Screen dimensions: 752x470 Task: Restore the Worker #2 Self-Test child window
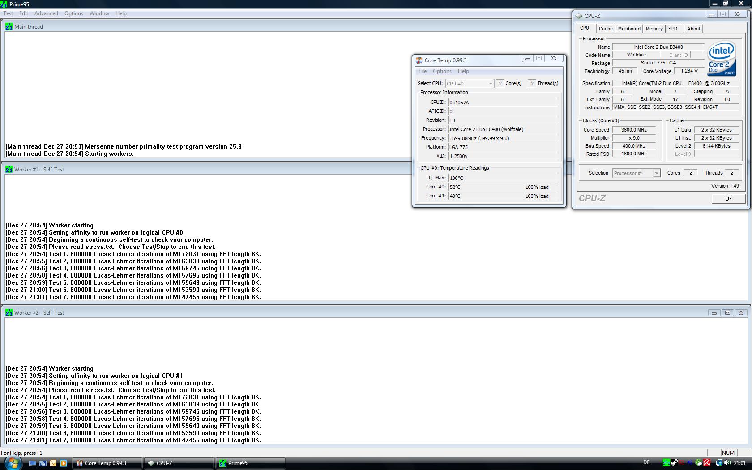(x=727, y=312)
